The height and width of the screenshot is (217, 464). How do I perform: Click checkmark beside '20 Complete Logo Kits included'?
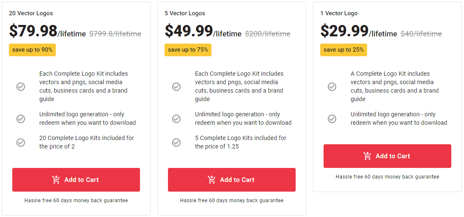coord(21,143)
